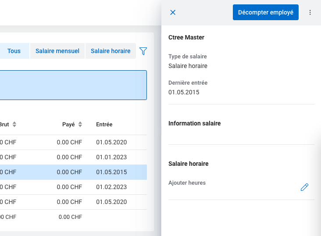The image size is (321, 236).
Task: Switch to the Tous filter tab
Action: coord(14,51)
